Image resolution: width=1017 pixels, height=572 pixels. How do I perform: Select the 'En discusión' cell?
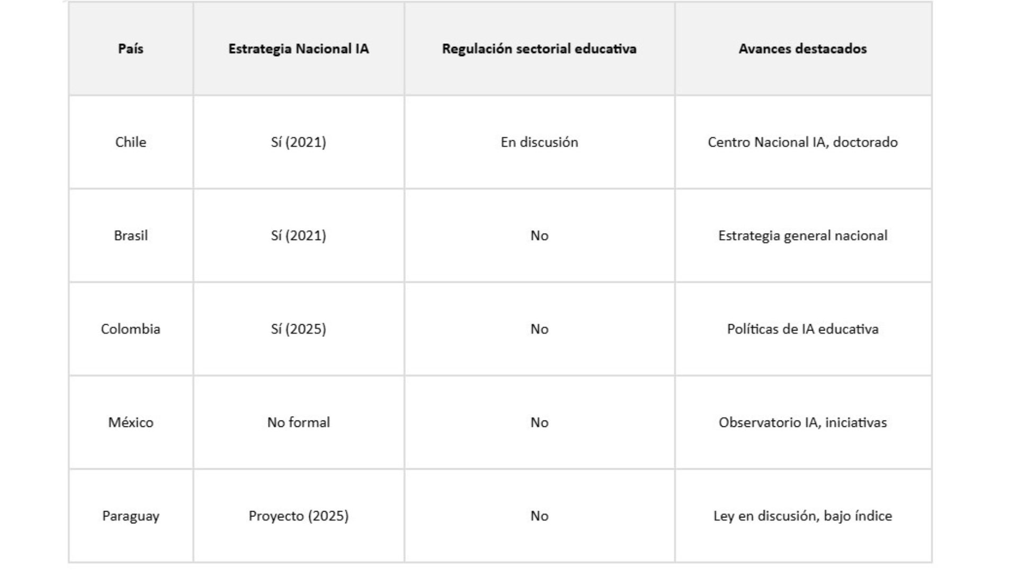click(539, 142)
